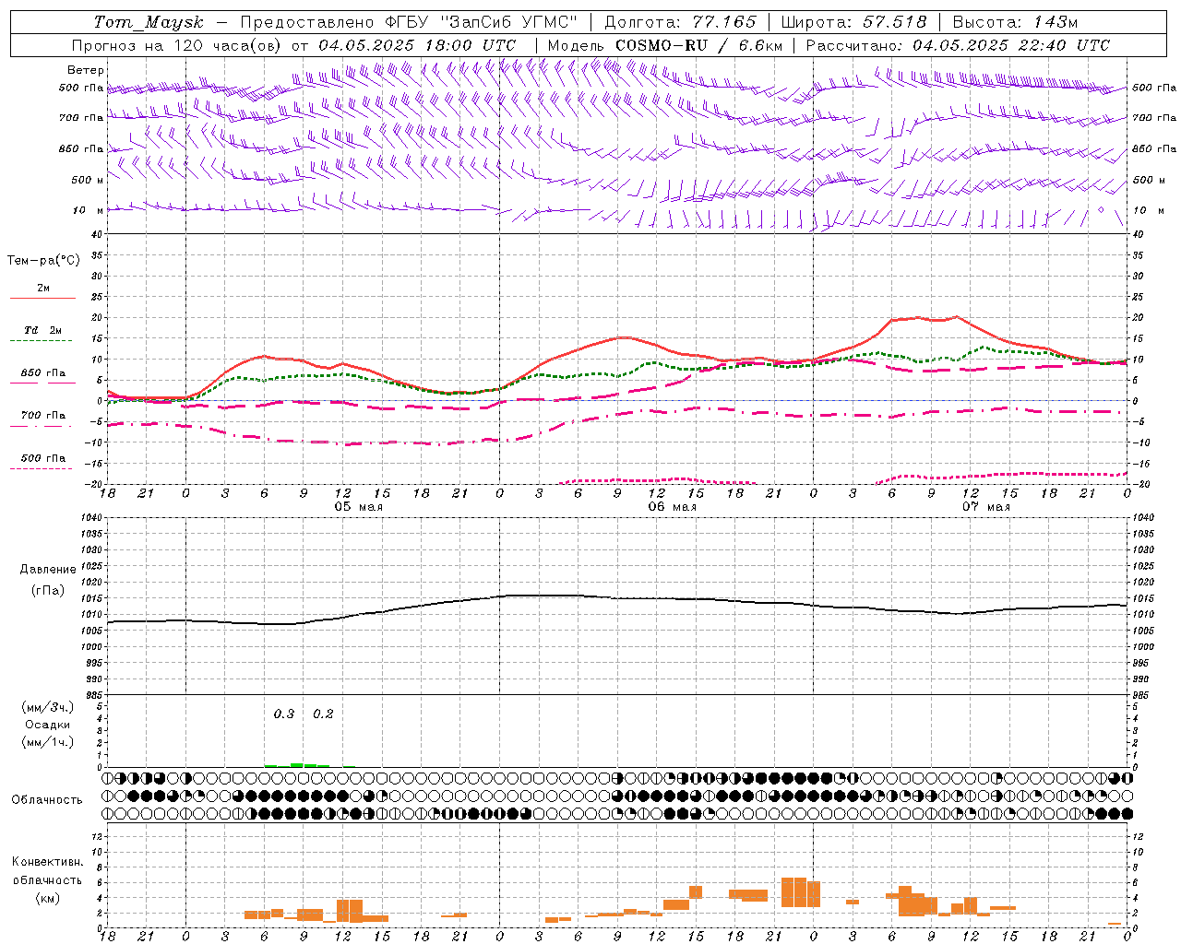
Task: Click the Широта: 57.518 value
Action: click(853, 22)
